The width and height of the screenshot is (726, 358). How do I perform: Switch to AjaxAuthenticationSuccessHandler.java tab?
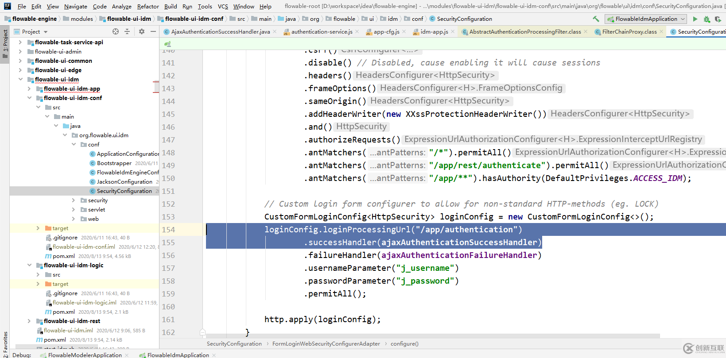pyautogui.click(x=221, y=31)
